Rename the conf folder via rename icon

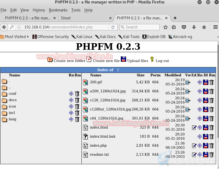pos(71,94)
